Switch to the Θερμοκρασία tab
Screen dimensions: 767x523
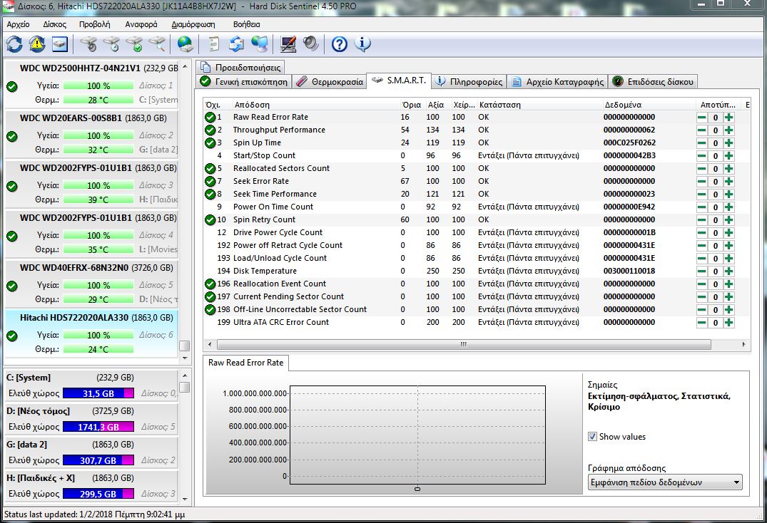330,81
